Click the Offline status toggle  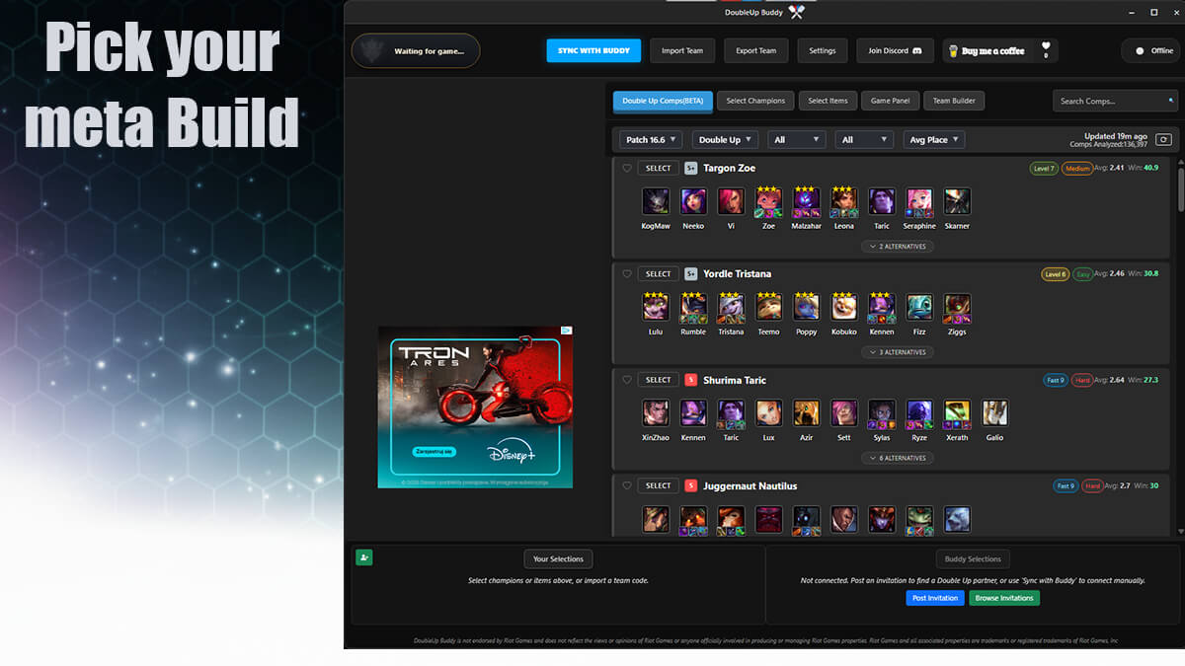click(1151, 51)
